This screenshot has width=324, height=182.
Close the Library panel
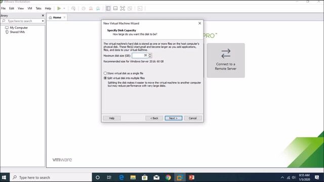tap(43, 16)
